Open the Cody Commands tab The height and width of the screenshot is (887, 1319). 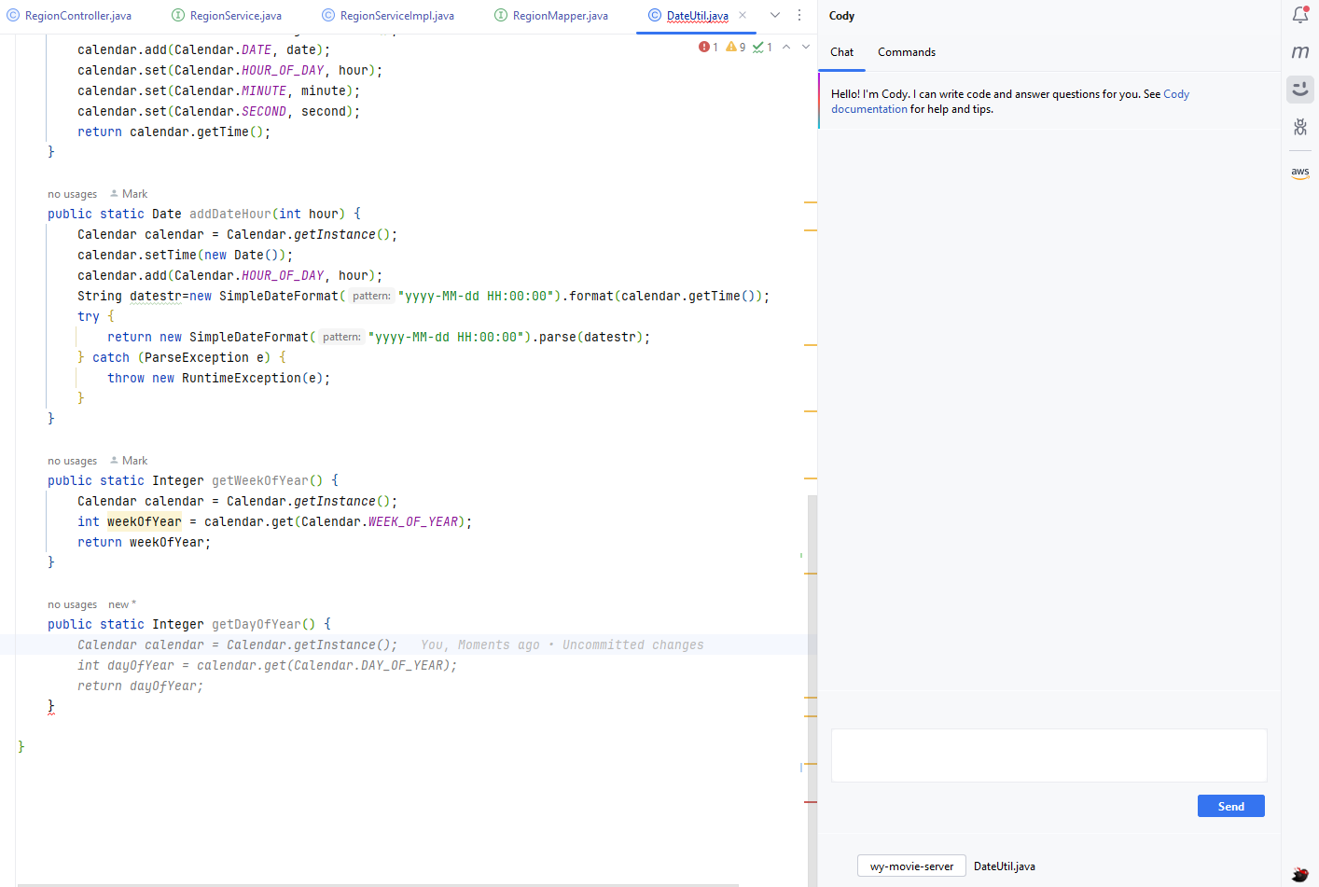(x=907, y=52)
